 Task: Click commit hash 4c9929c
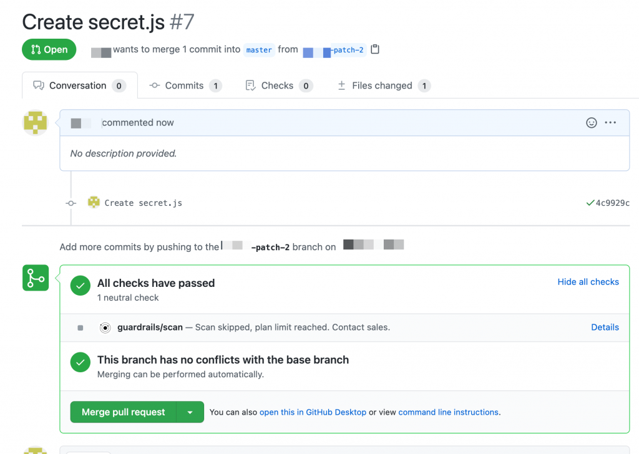(x=613, y=203)
